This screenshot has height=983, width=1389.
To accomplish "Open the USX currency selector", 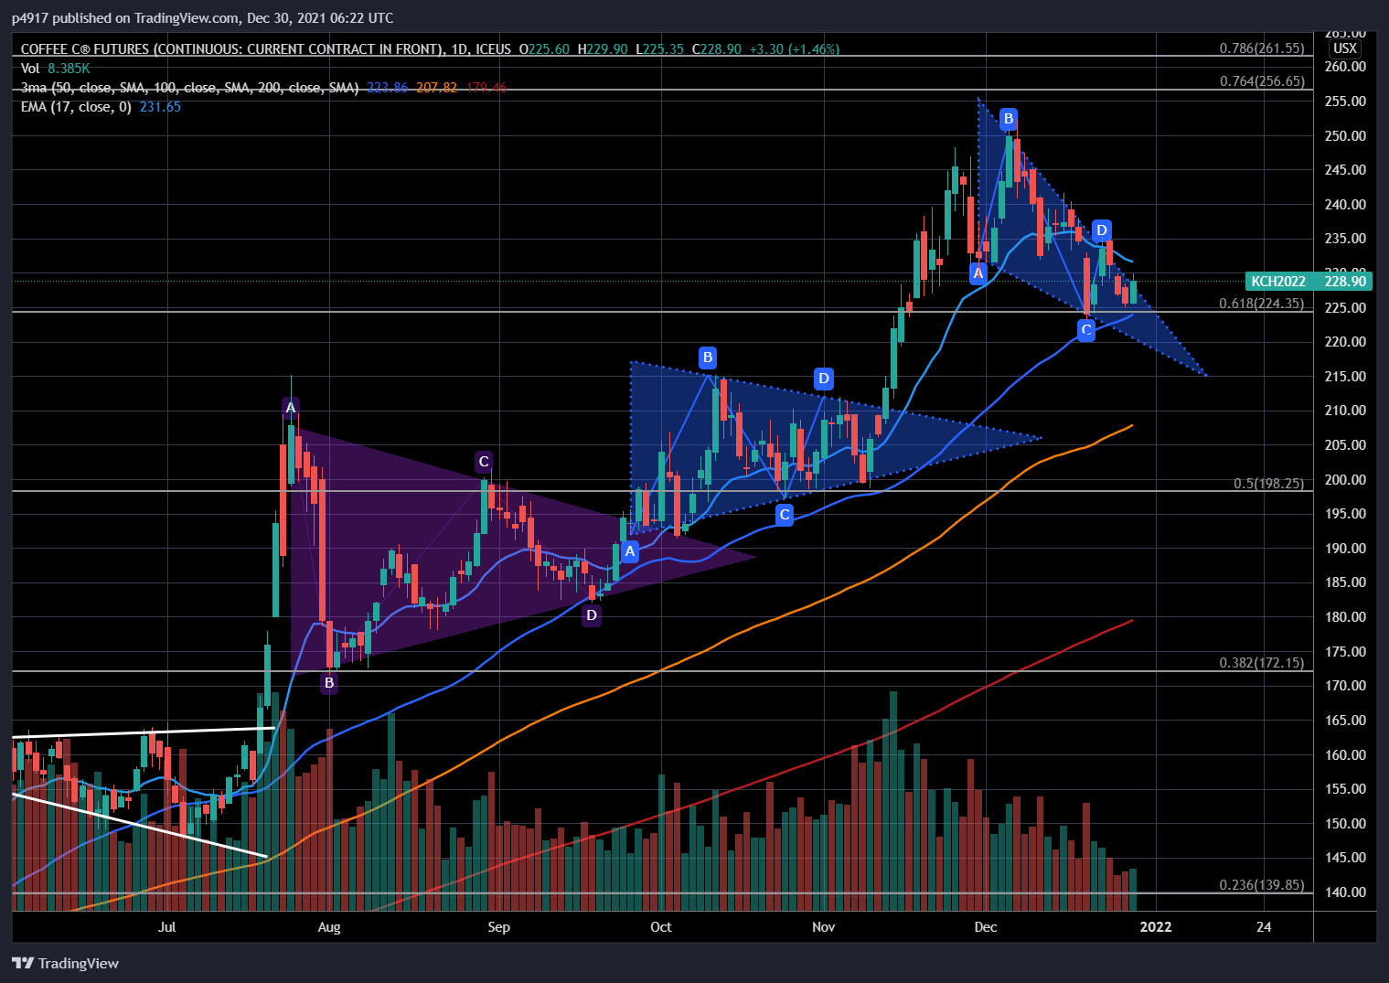I will tap(1344, 48).
